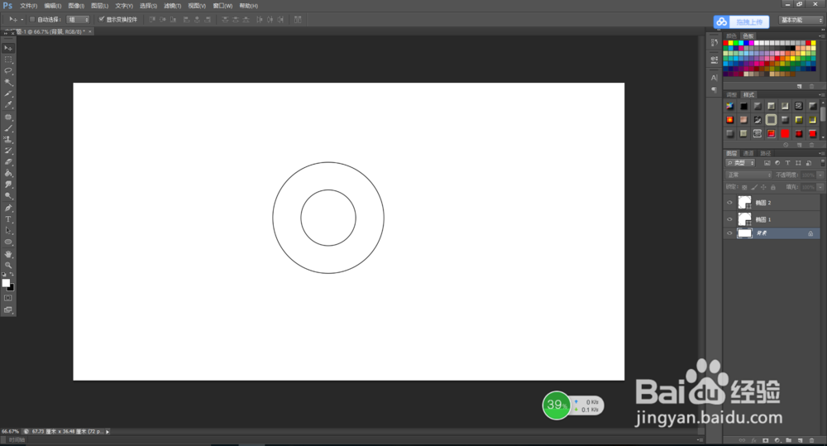
Task: Select the Lasso tool
Action: [8, 70]
